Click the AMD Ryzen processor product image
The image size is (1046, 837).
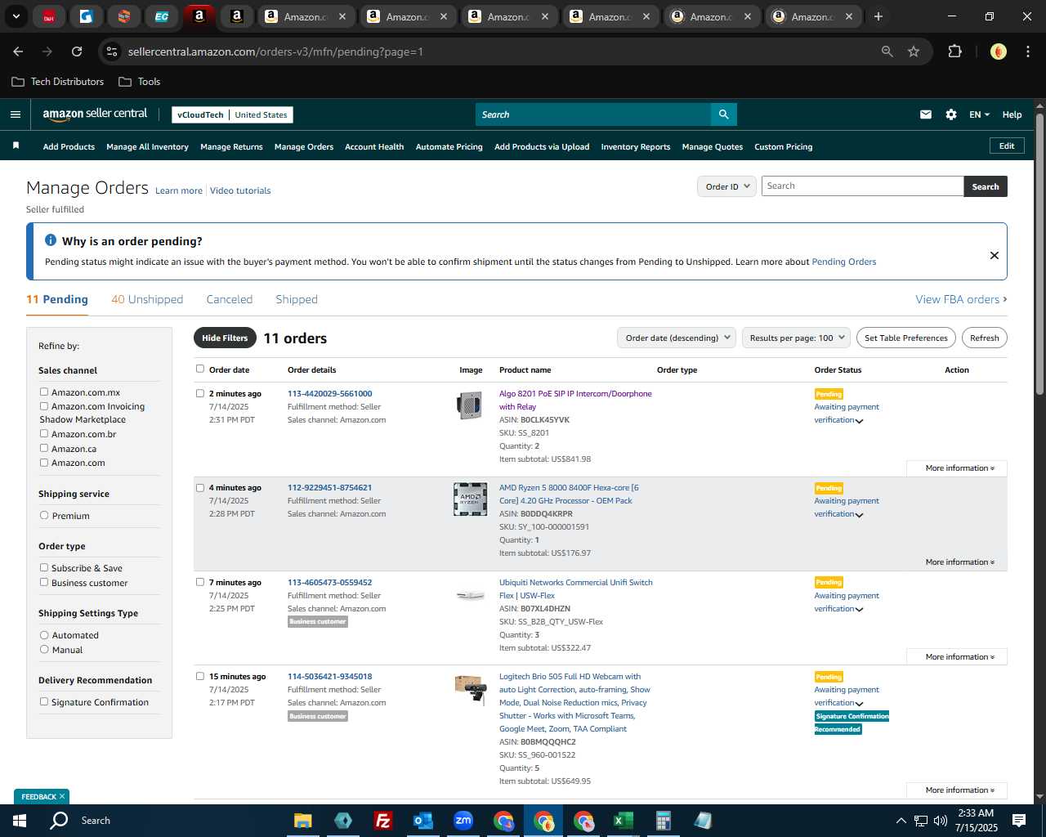(470, 499)
